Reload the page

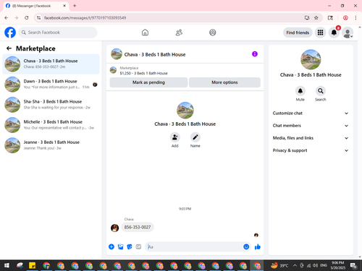click(x=27, y=18)
